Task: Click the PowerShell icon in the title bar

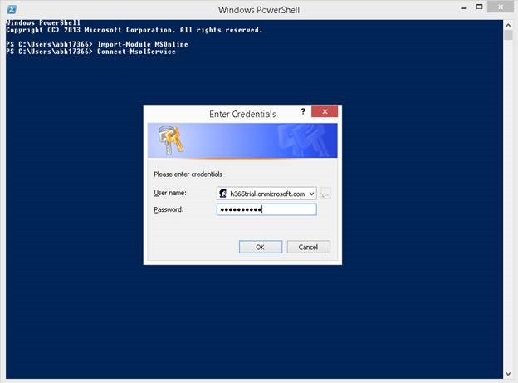Action: (12, 9)
